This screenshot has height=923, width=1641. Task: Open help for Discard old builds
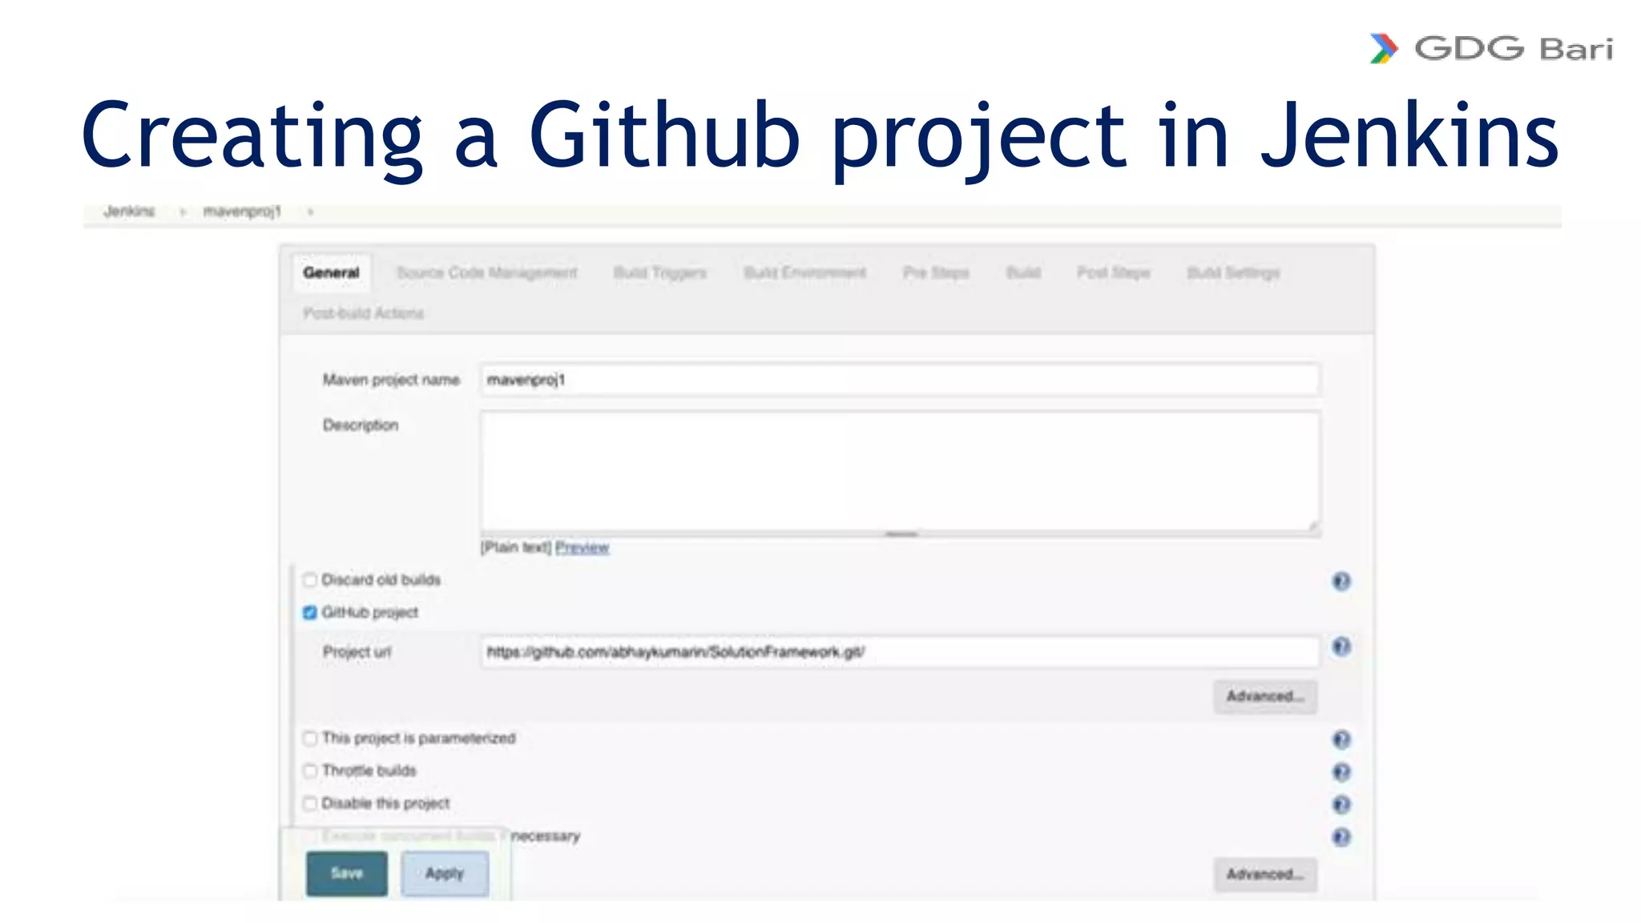1341,581
